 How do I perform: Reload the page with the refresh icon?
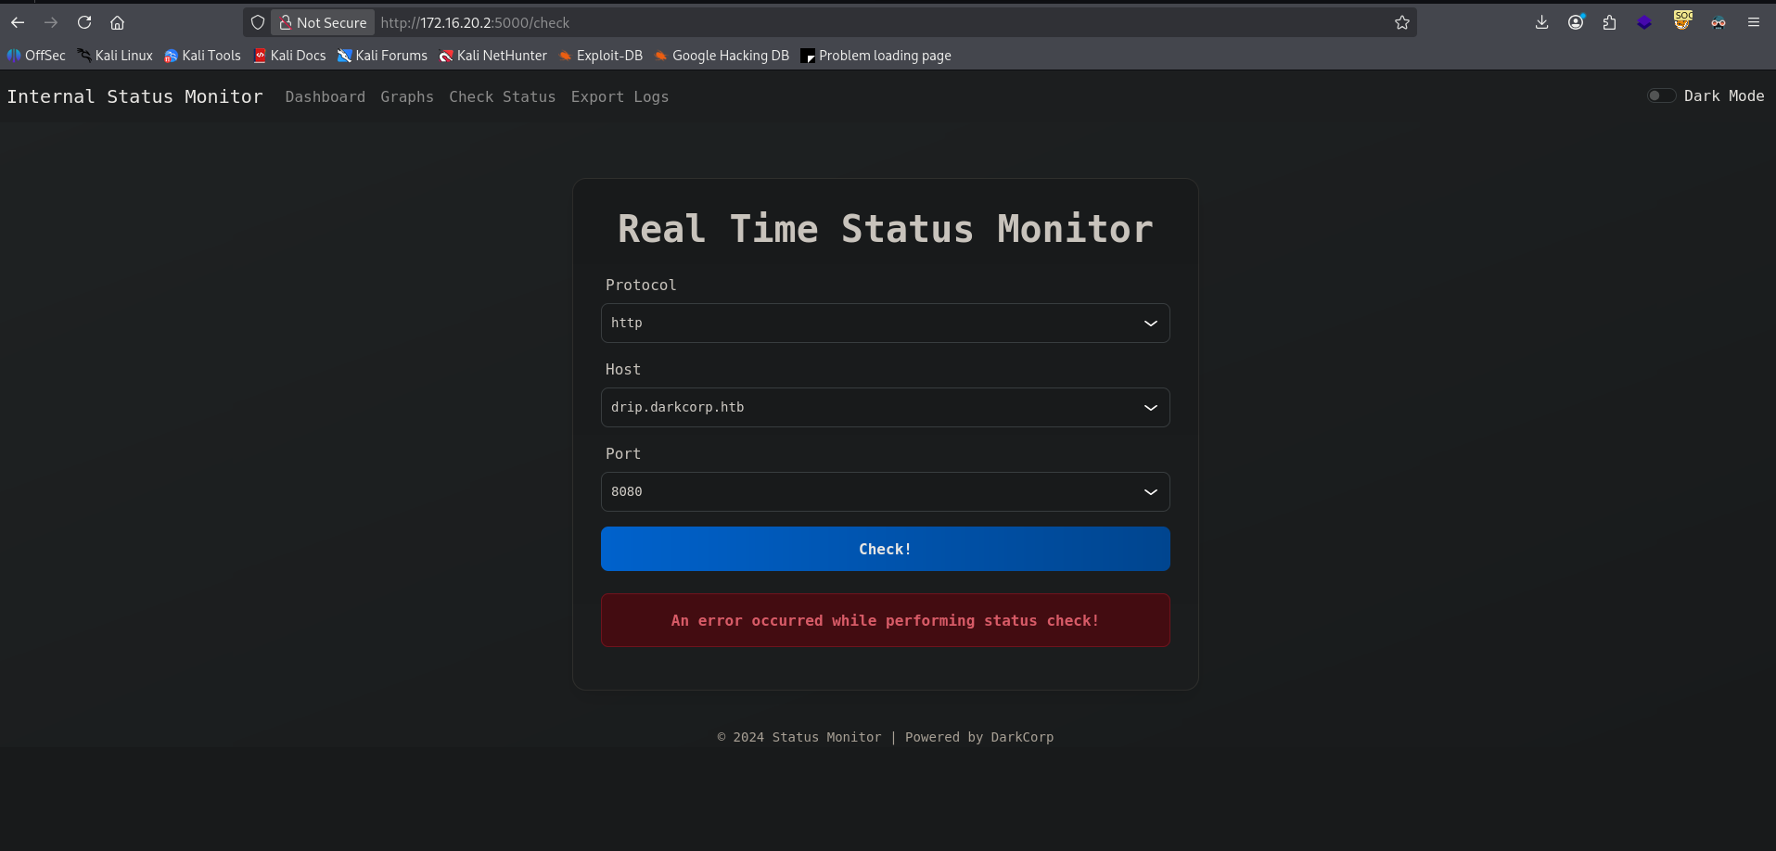pyautogui.click(x=84, y=22)
